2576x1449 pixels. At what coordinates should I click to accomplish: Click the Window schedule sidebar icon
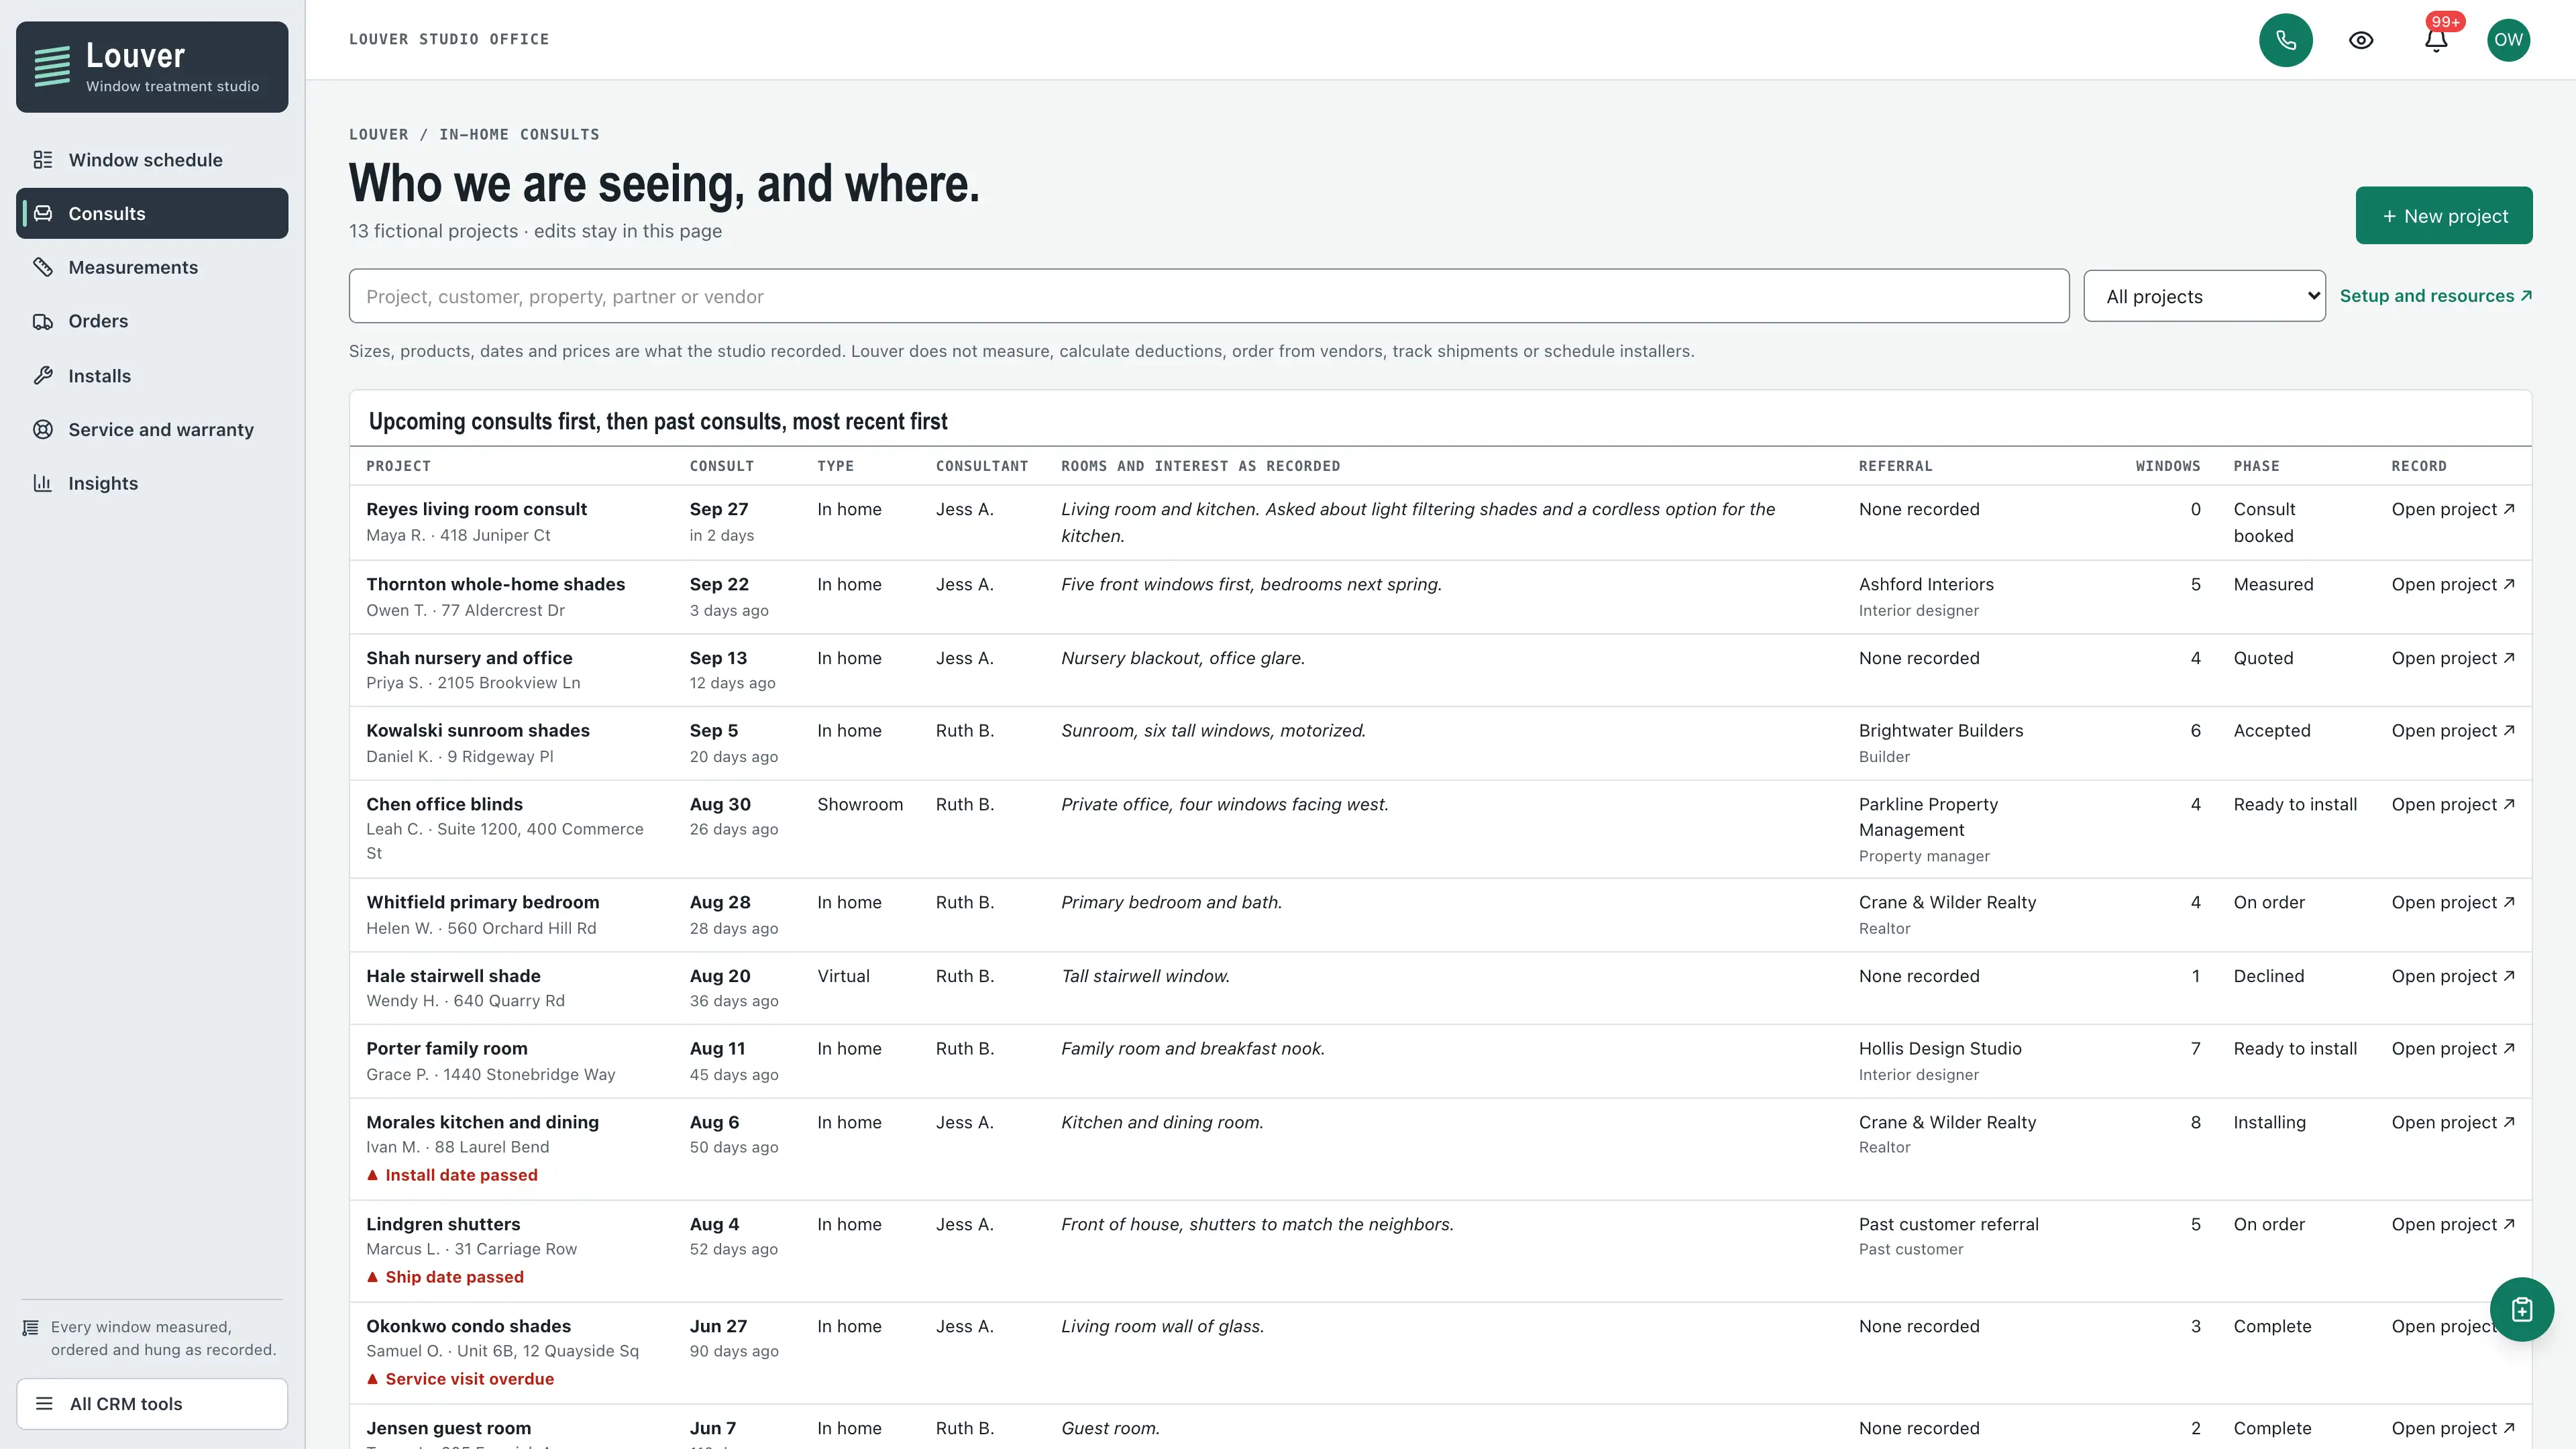click(x=43, y=160)
